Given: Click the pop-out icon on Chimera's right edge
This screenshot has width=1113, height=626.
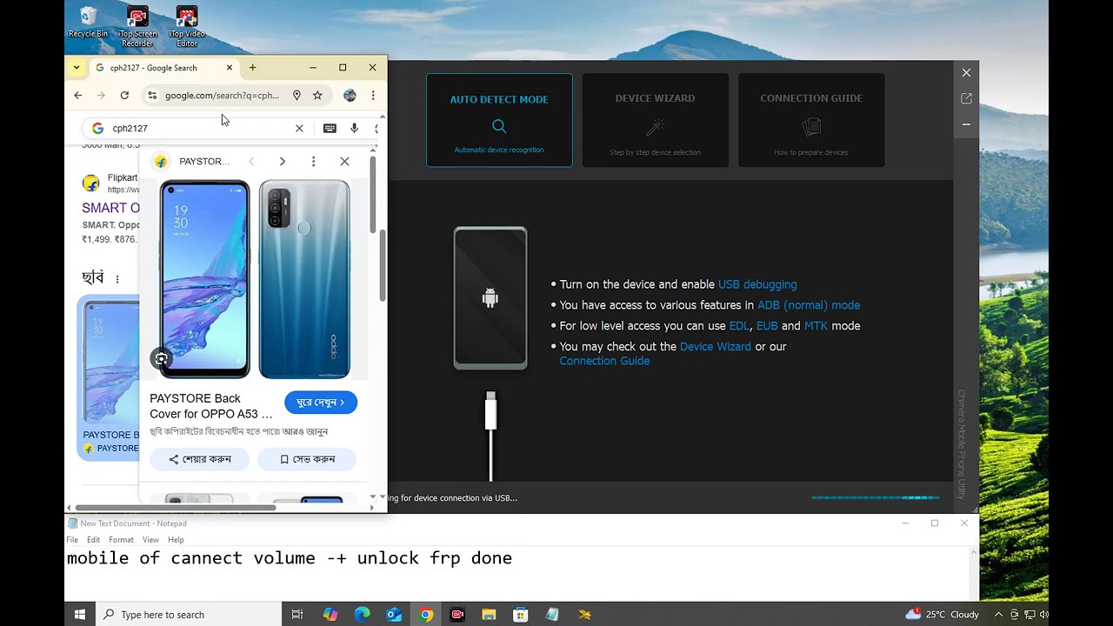Looking at the screenshot, I should click(966, 99).
